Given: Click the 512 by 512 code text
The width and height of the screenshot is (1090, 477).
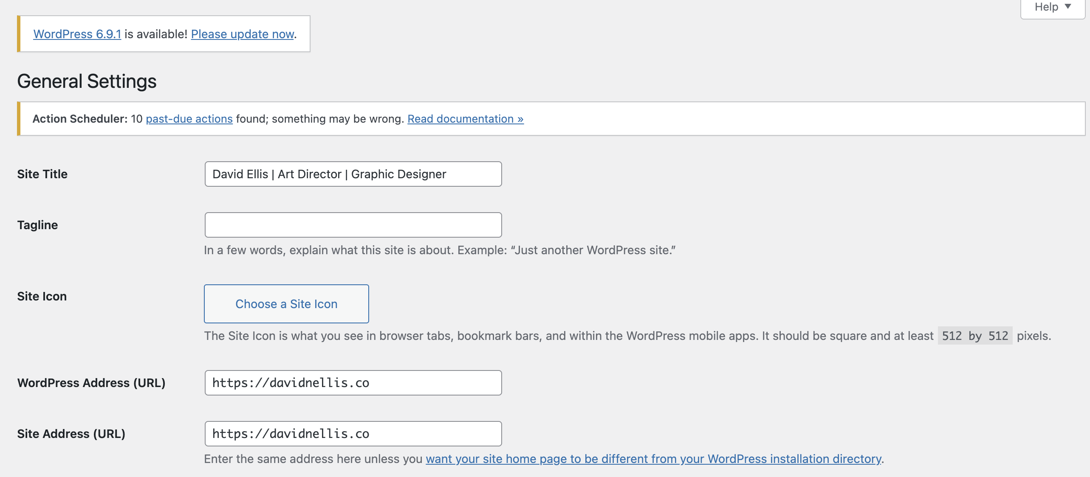Looking at the screenshot, I should (x=974, y=336).
